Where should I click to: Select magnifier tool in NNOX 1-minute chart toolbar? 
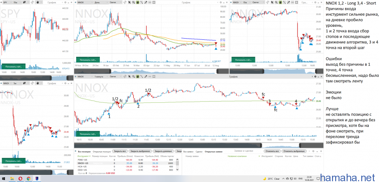pos(134,76)
